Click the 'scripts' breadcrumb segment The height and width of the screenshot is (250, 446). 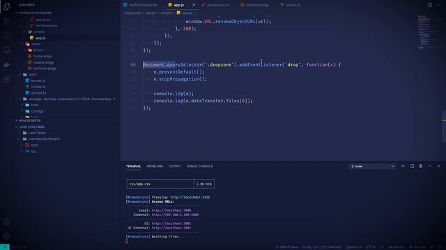166,13
